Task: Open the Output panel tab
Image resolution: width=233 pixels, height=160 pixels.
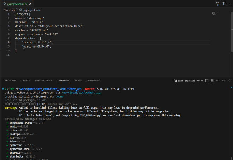Action: click(x=26, y=80)
